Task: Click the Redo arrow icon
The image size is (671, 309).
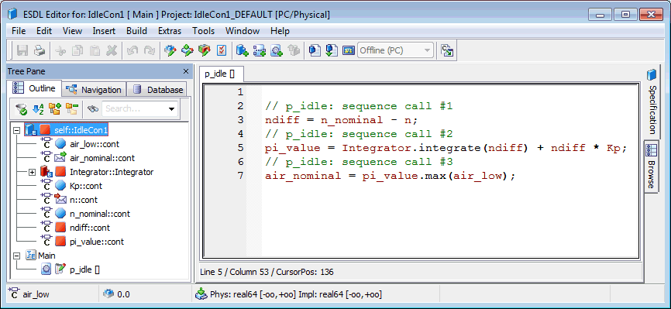Action: coord(150,50)
